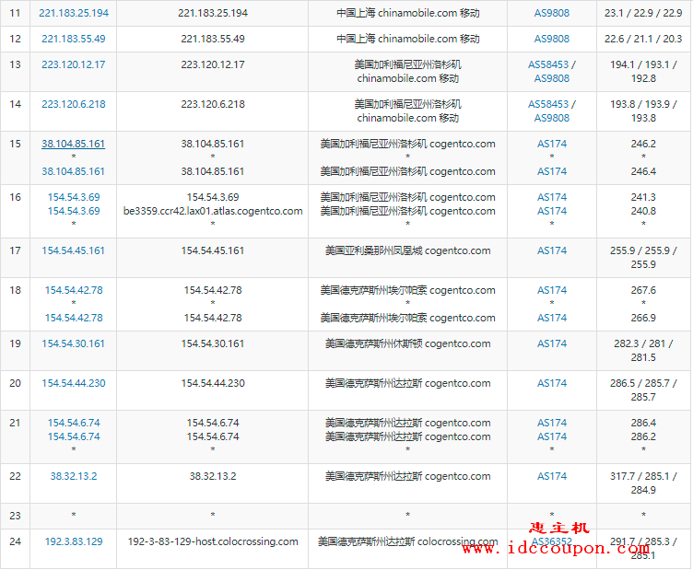Open the 38.32.13.2 IP link in hop 22
This screenshot has height=570, width=693.
coord(74,476)
